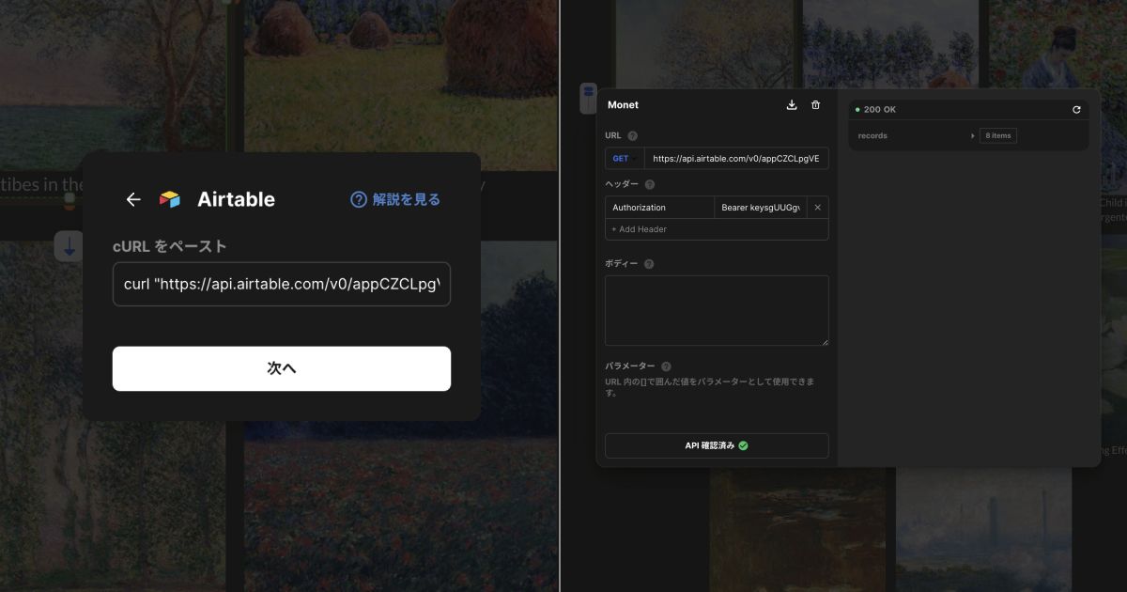This screenshot has height=592, width=1127.
Task: Download the Monet API config
Action: coord(792,105)
